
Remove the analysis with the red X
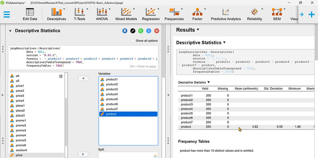click(x=156, y=31)
